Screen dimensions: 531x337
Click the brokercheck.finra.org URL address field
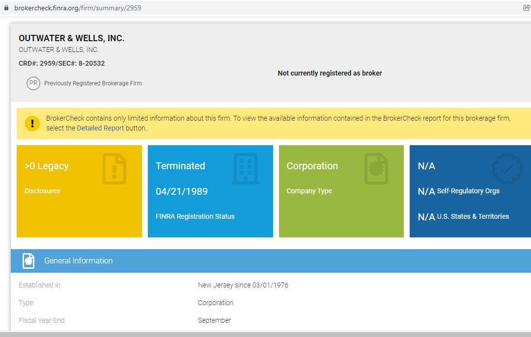click(78, 8)
